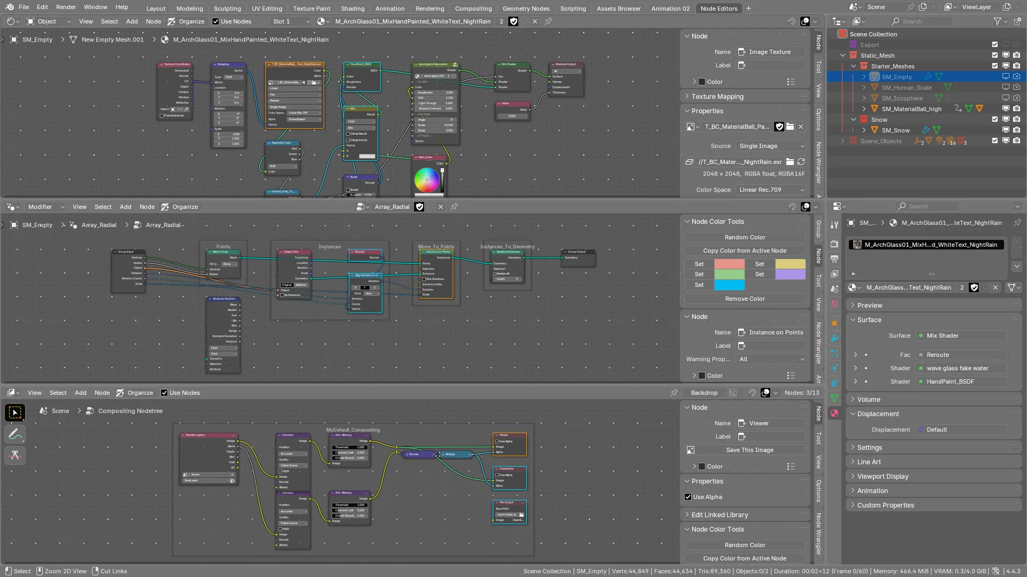Pin the shader node tree
1027x577 pixels.
tap(548, 21)
